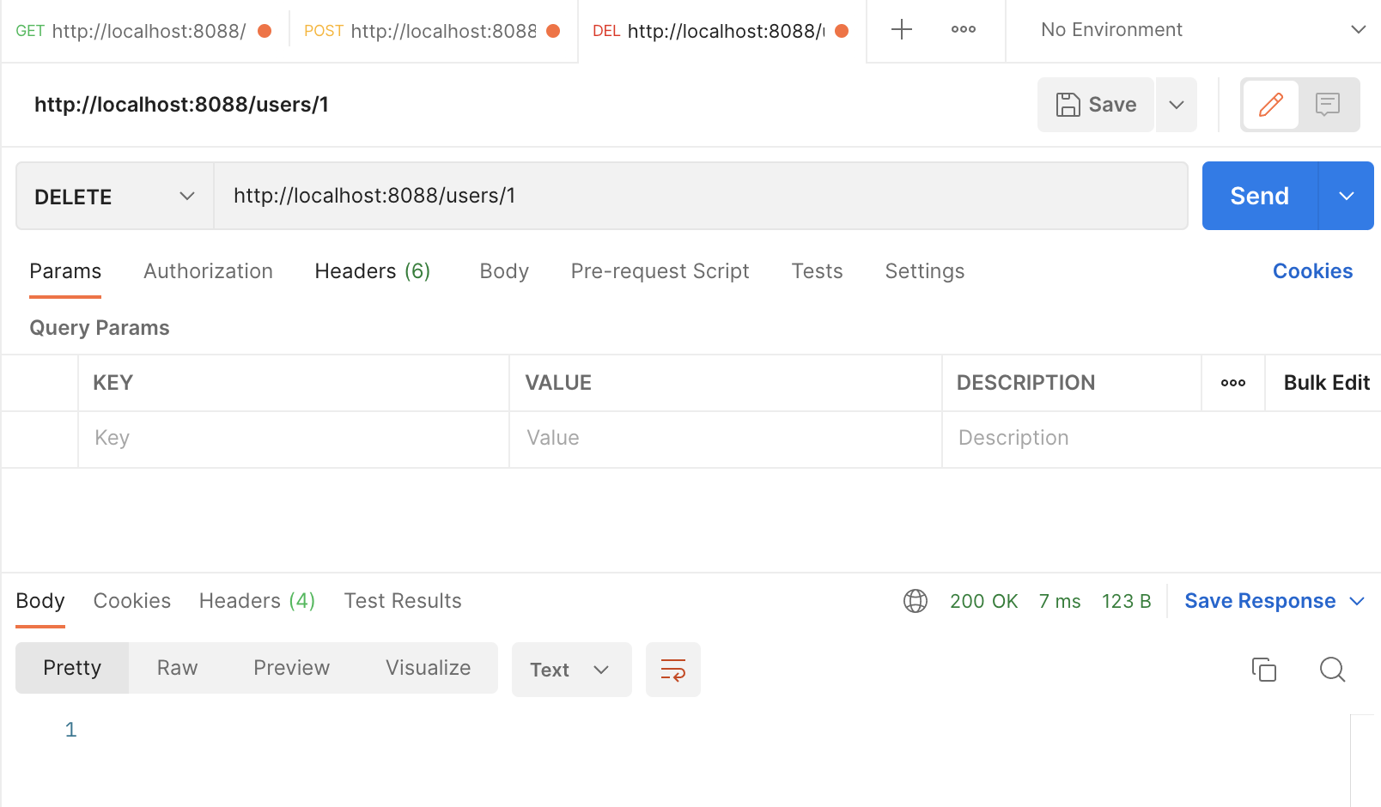Click the pencil edit icon

coord(1270,105)
